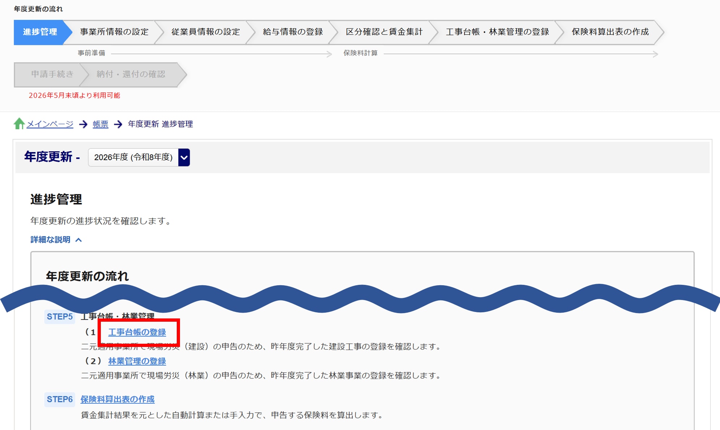Go to the 帳票 breadcrumb link
Image resolution: width=720 pixels, height=430 pixels.
(100, 124)
